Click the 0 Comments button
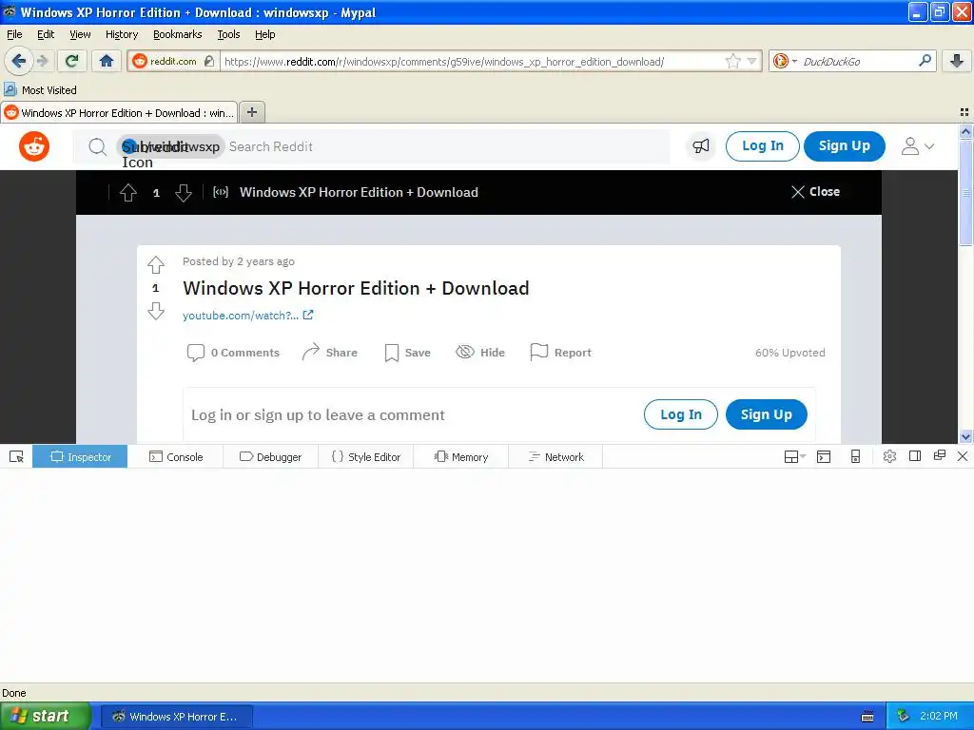Image resolution: width=974 pixels, height=730 pixels. [234, 353]
